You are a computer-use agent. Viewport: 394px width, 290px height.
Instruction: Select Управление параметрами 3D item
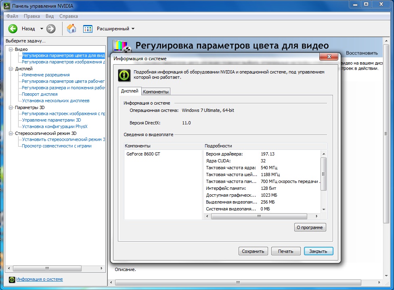click(51, 120)
